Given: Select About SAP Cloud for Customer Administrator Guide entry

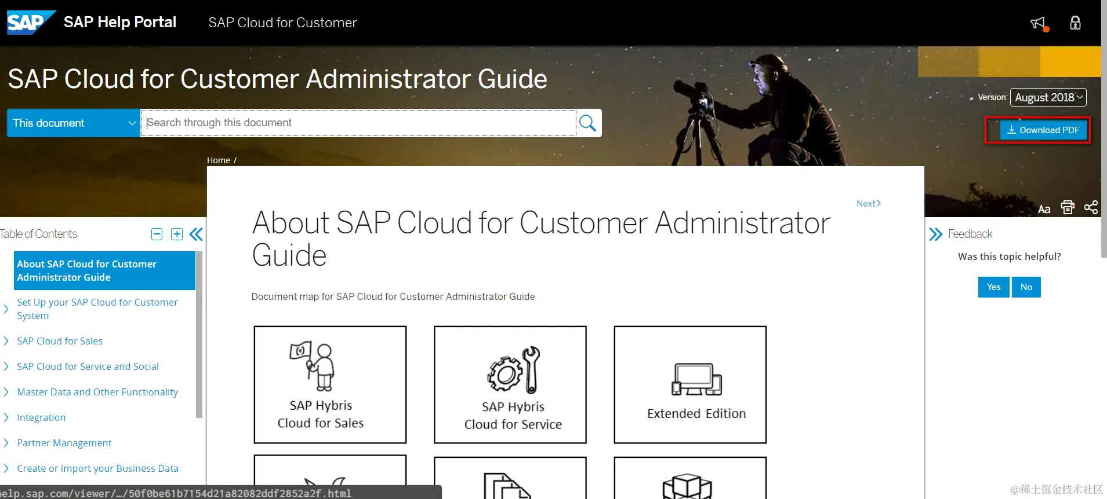Looking at the screenshot, I should pos(104,270).
